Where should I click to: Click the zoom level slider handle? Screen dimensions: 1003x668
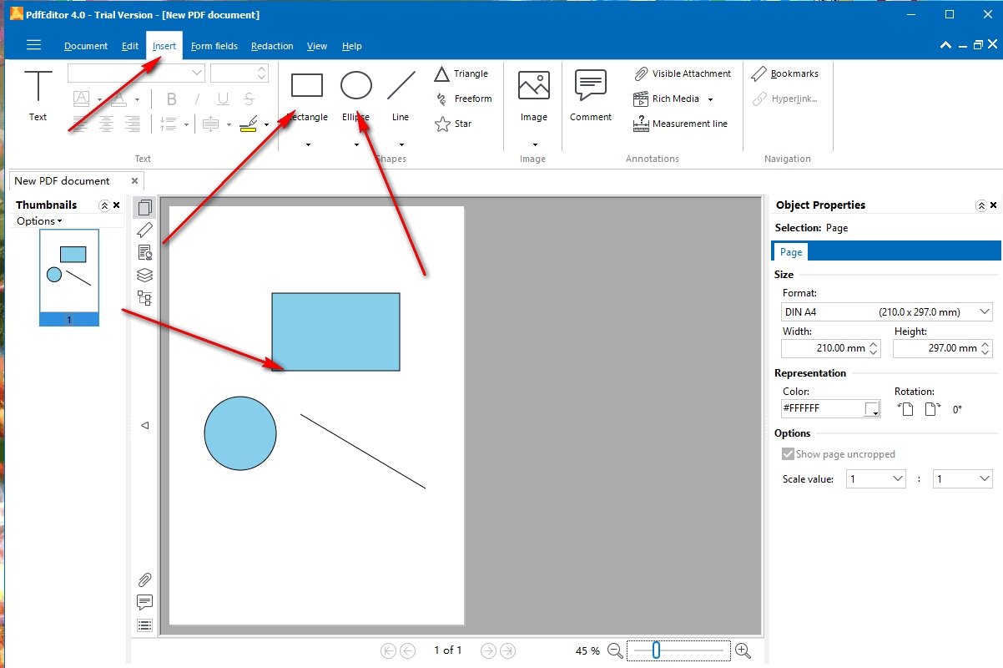click(x=657, y=650)
